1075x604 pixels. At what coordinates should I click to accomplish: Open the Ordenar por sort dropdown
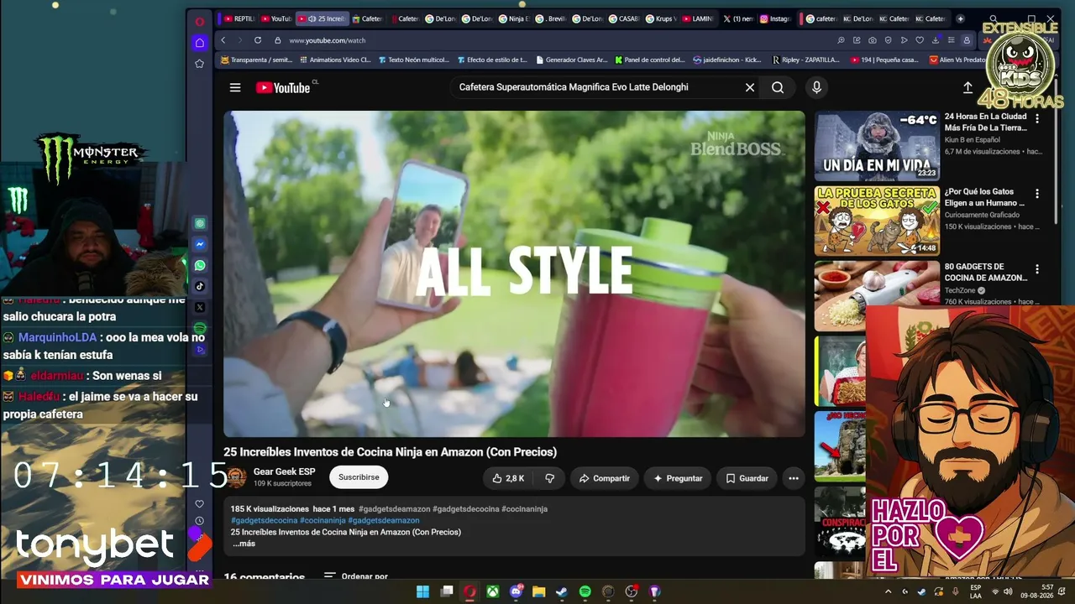tap(356, 576)
